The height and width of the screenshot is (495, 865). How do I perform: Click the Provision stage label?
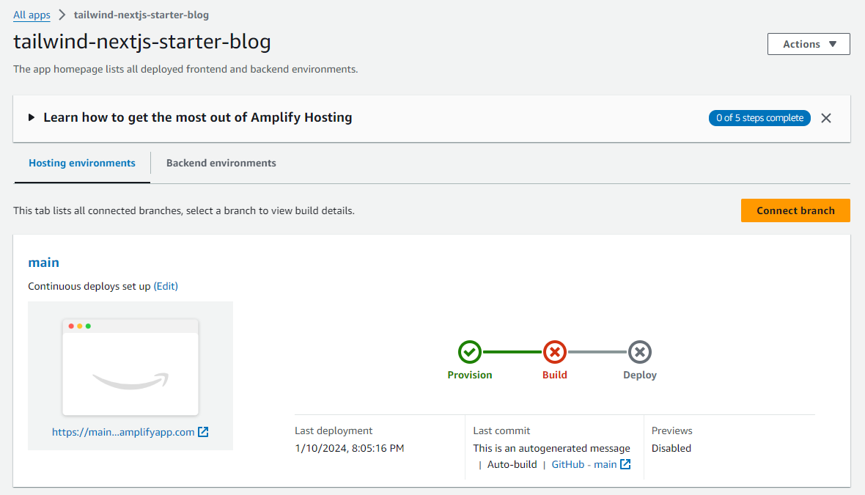(x=470, y=375)
